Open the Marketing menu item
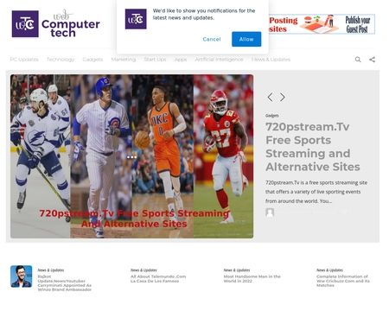 [124, 60]
